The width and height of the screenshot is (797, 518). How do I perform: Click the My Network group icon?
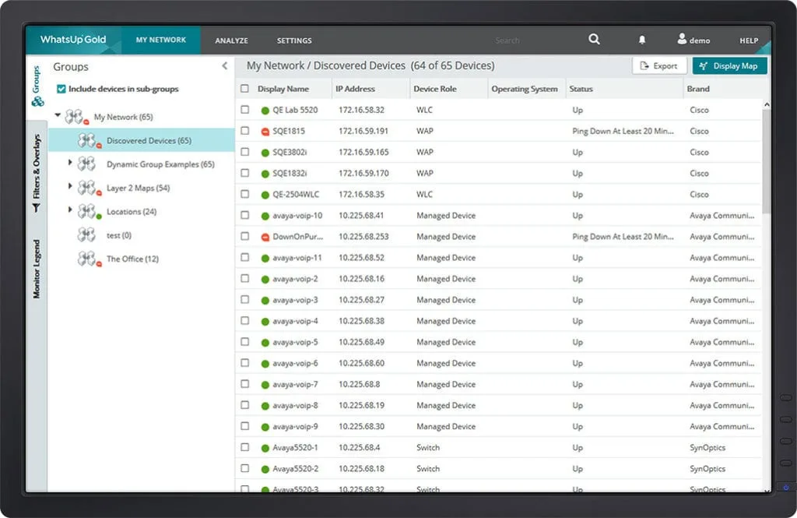(x=77, y=117)
